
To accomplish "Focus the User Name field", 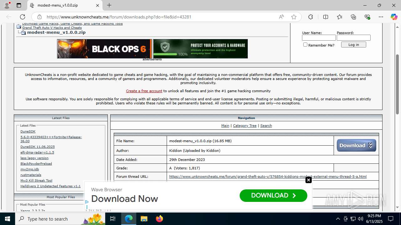I will coord(319,37).
